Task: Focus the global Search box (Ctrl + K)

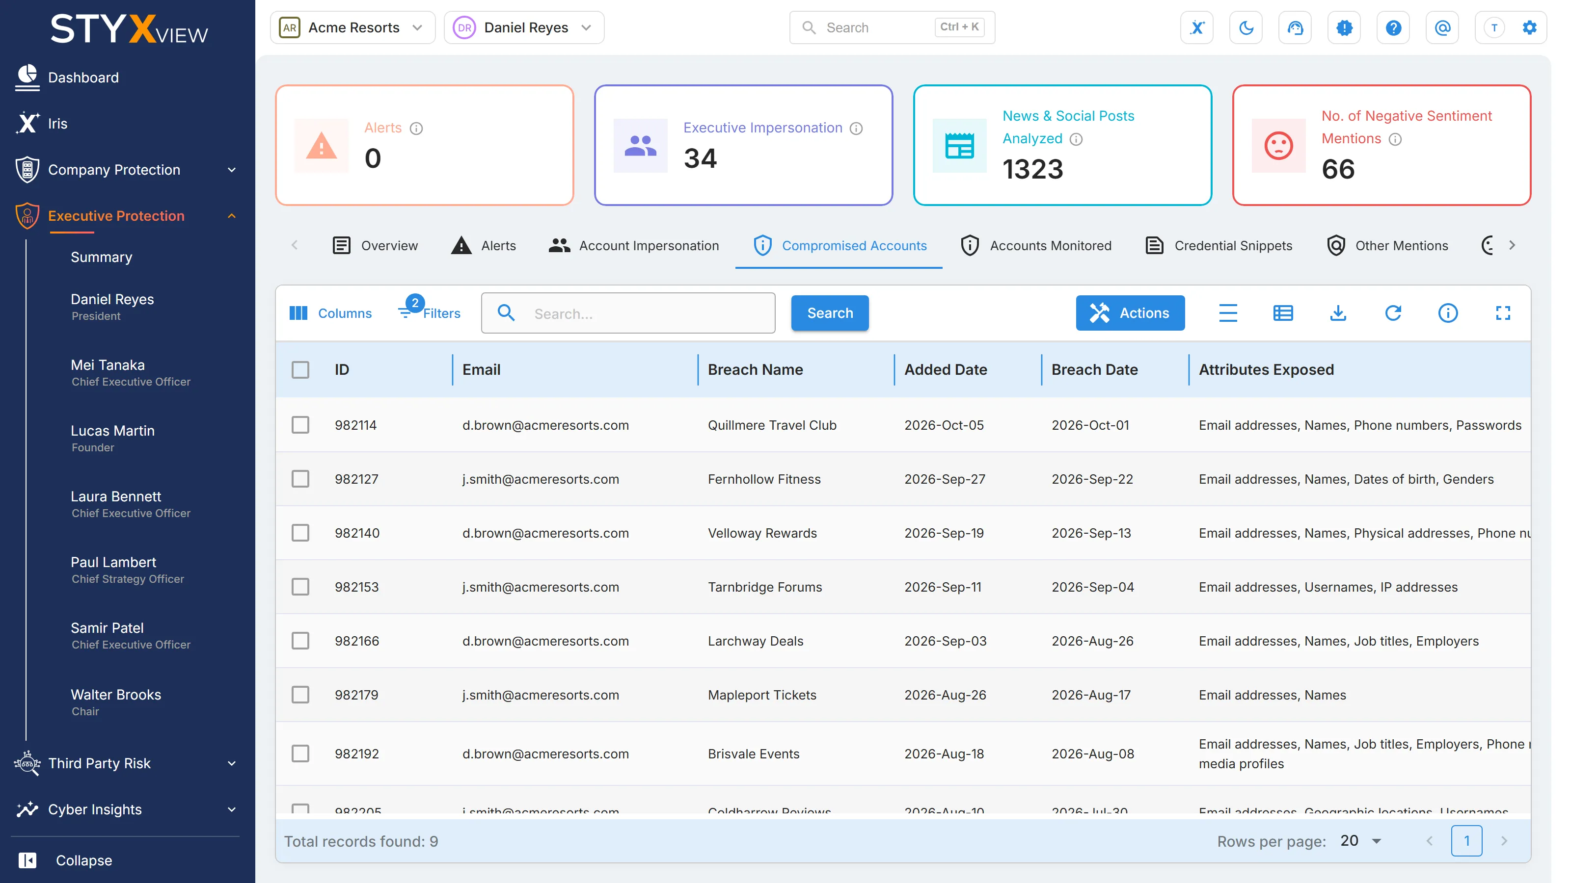Action: (x=892, y=27)
